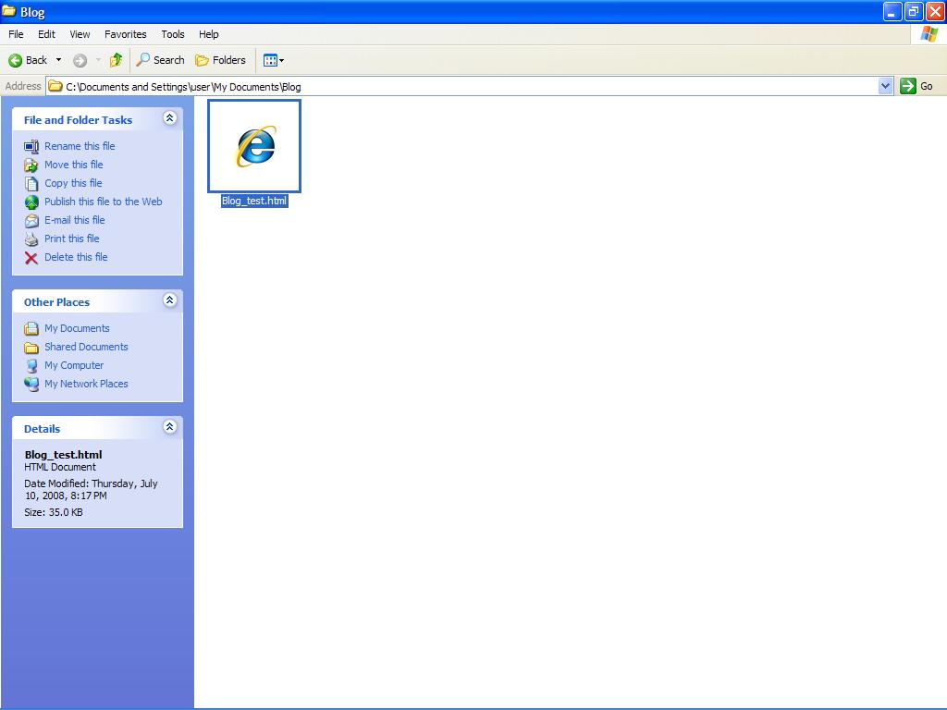Click the E-mail envelope icon
Image resolution: width=947 pixels, height=710 pixels.
point(31,221)
